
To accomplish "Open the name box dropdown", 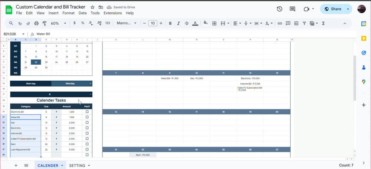I will pos(23,34).
